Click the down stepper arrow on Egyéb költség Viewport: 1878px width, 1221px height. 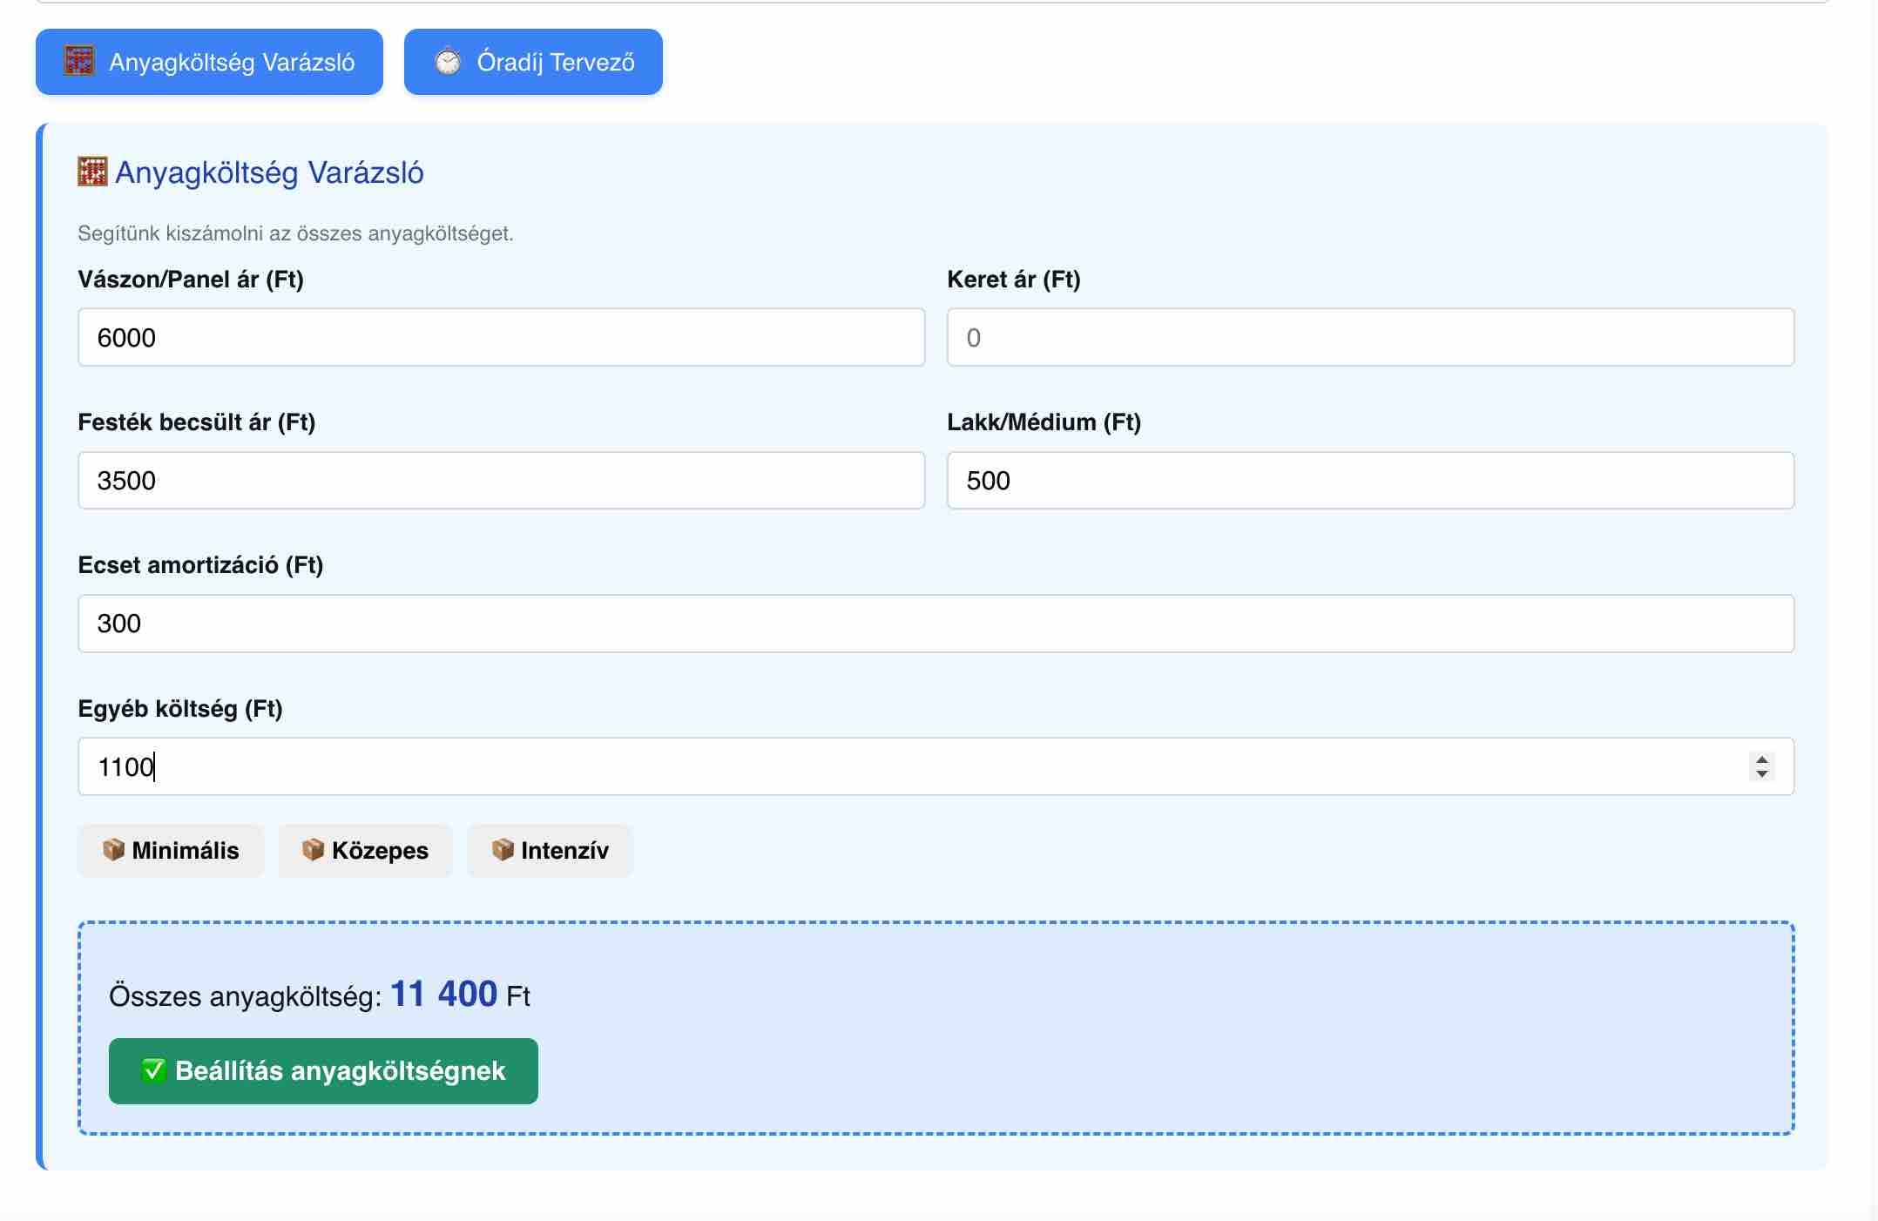(1761, 774)
